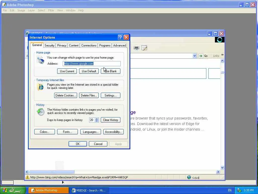Click Adobe Photoshop taskbar button
The height and width of the screenshot is (194, 258).
tap(49, 190)
